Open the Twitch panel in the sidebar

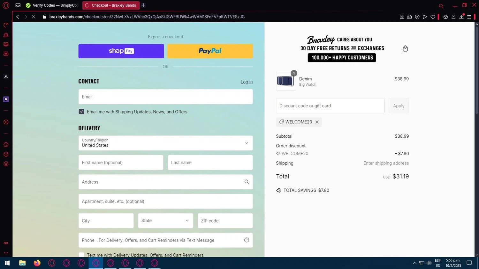click(x=6, y=99)
